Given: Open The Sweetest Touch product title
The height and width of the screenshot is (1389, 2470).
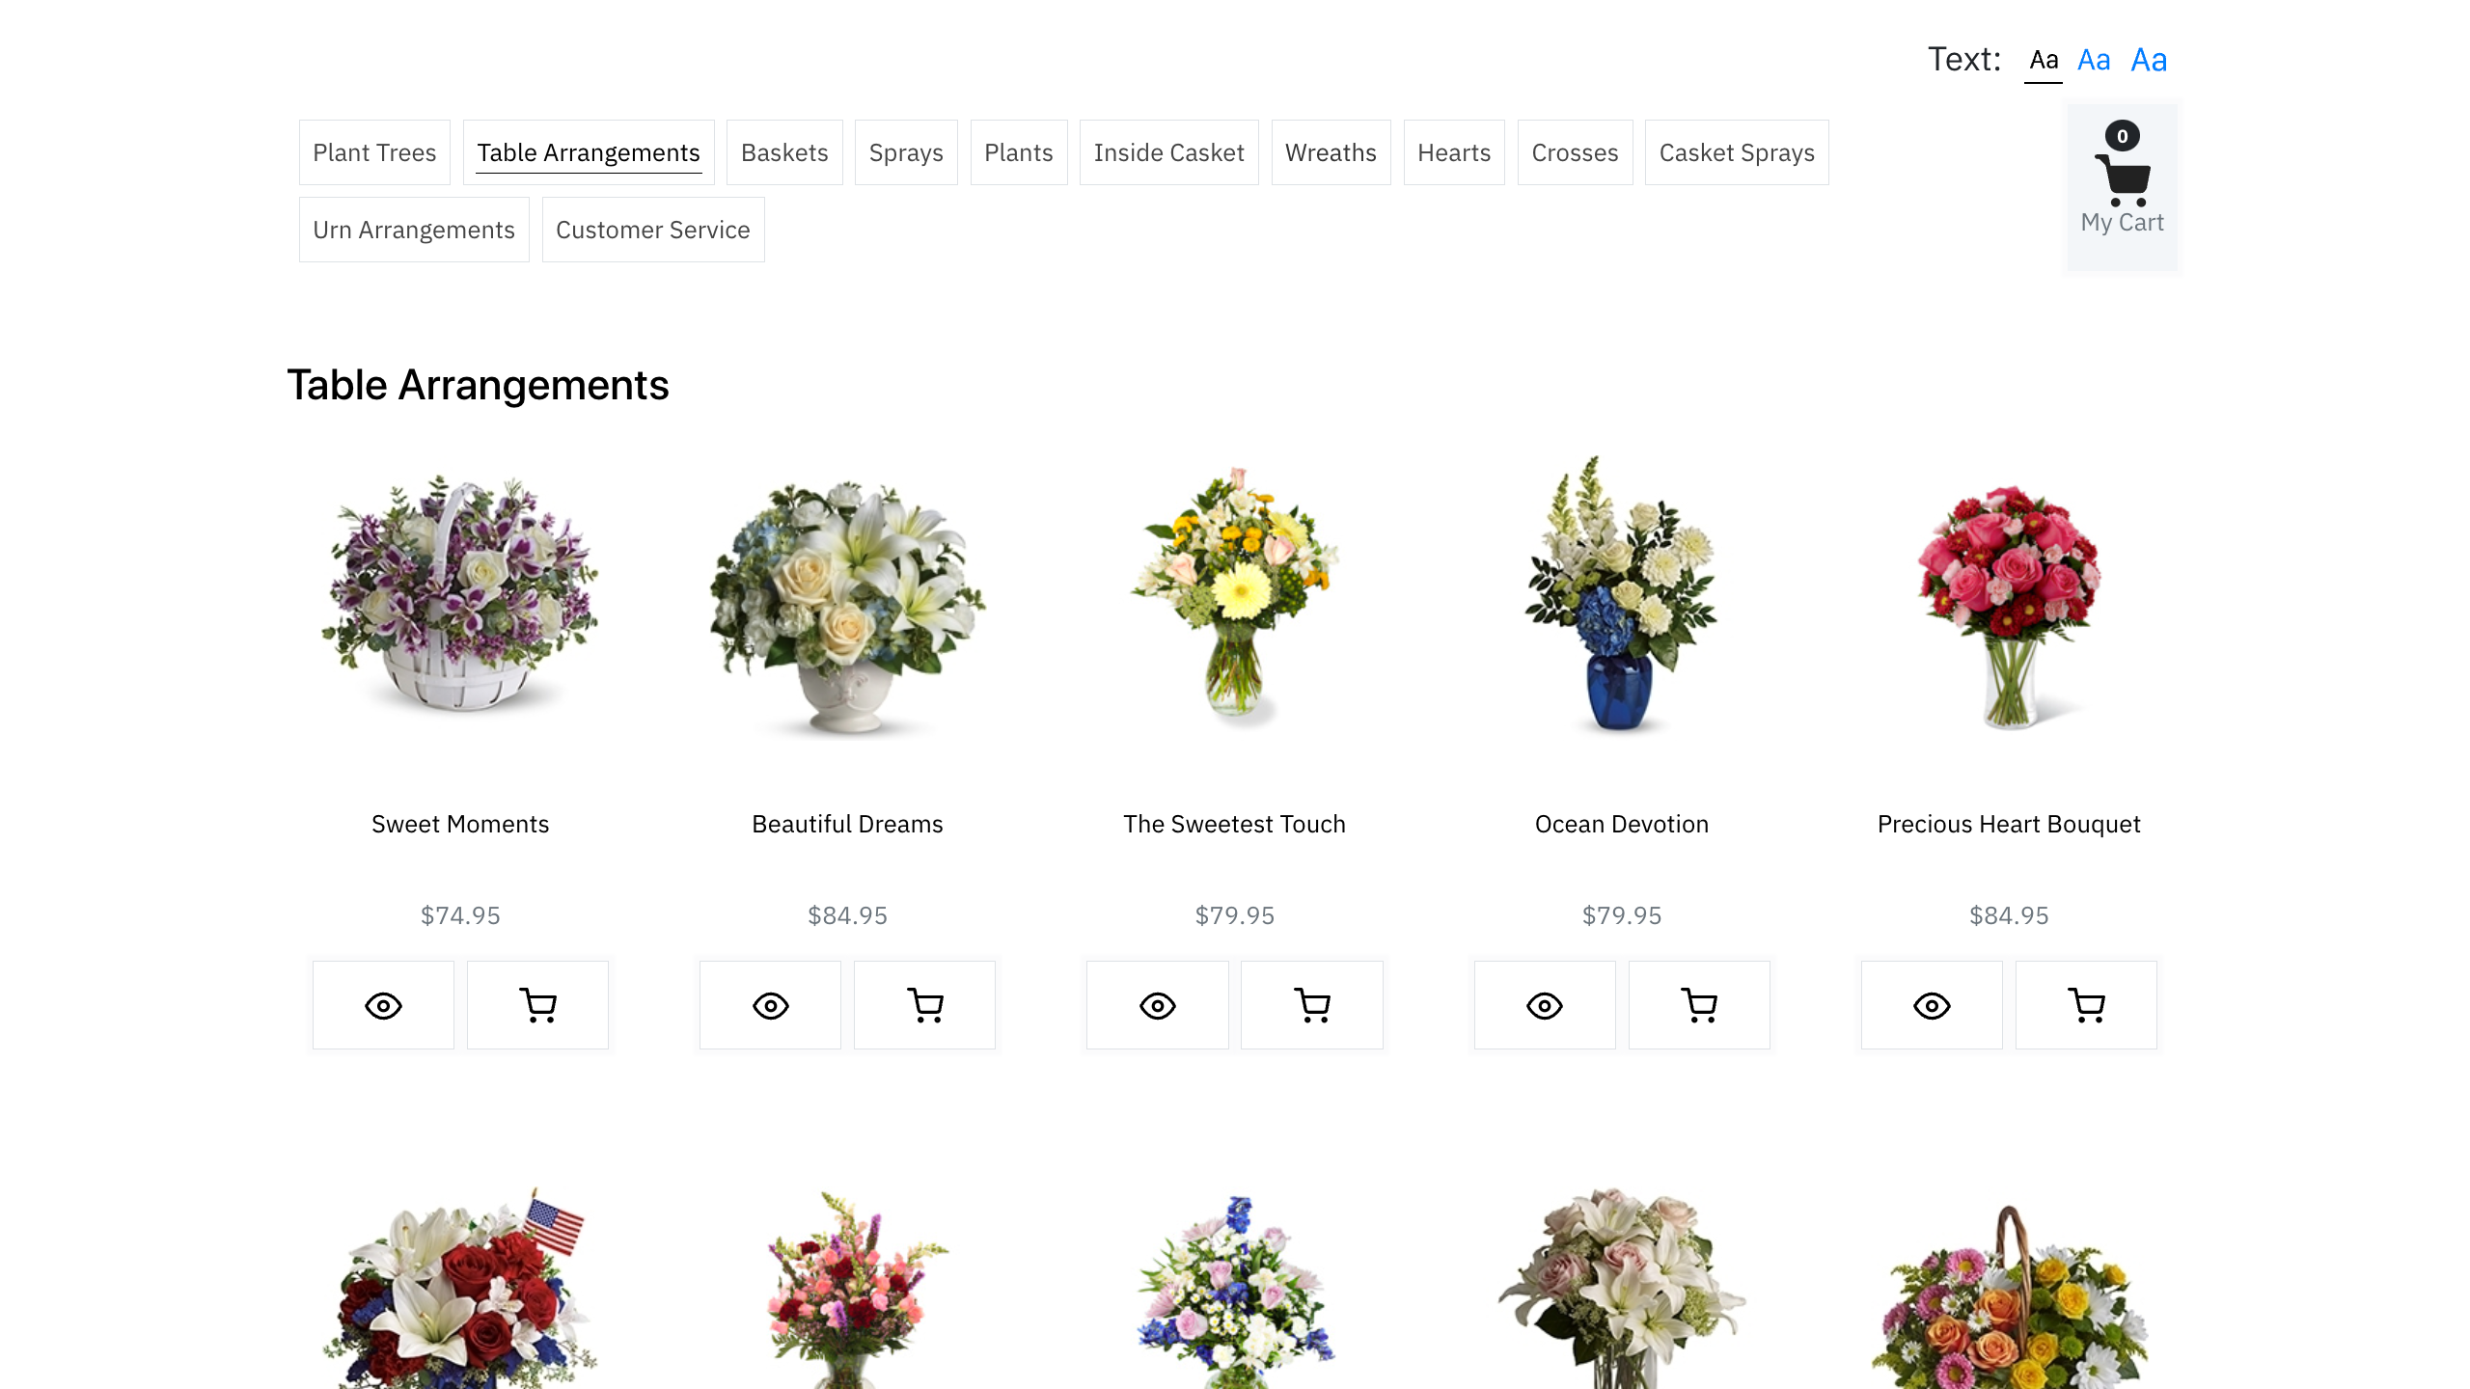Looking at the screenshot, I should (x=1234, y=824).
